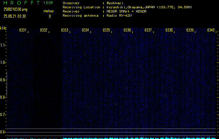The height and width of the screenshot is (139, 219).
Task: Click the meteor count value 0
Action: pyautogui.click(x=50, y=16)
